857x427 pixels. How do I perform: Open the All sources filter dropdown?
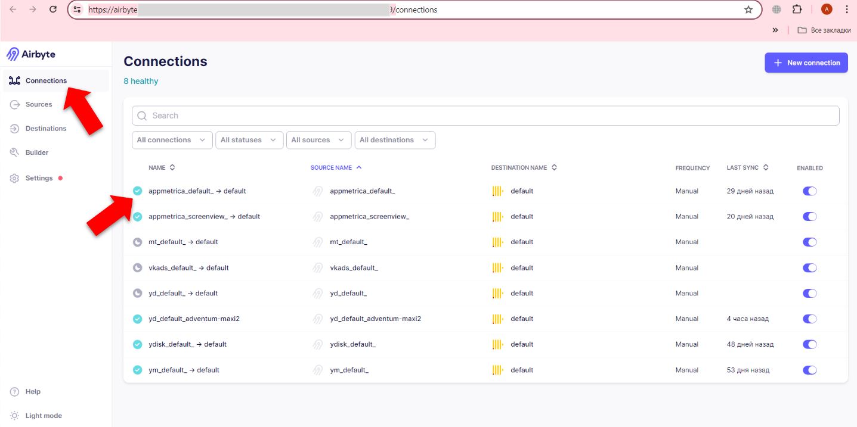pyautogui.click(x=319, y=140)
